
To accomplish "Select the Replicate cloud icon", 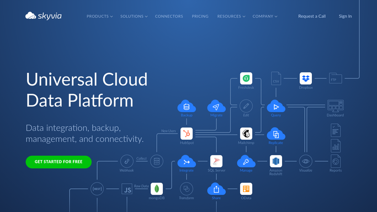I will pyautogui.click(x=276, y=134).
